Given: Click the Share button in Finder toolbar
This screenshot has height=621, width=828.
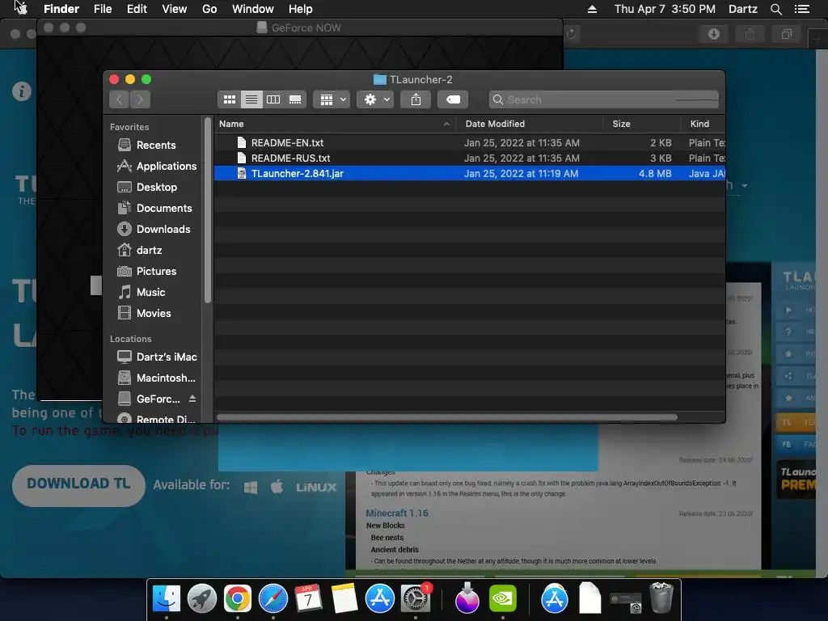Looking at the screenshot, I should [416, 99].
